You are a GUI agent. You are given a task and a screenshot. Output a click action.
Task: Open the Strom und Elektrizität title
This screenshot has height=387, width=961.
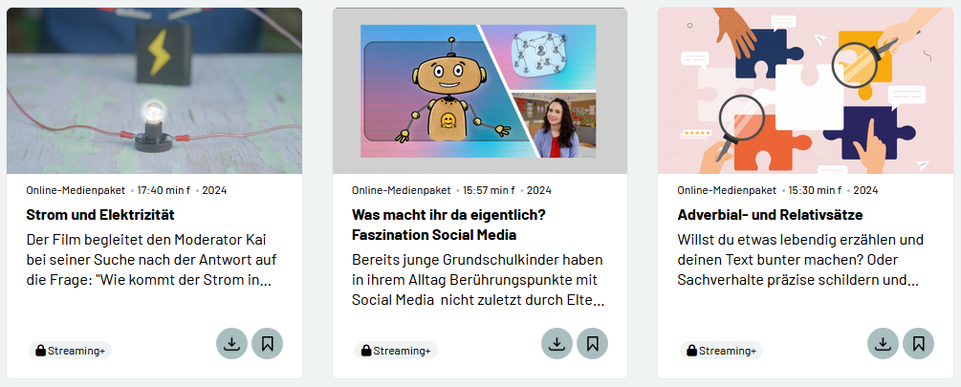point(100,215)
